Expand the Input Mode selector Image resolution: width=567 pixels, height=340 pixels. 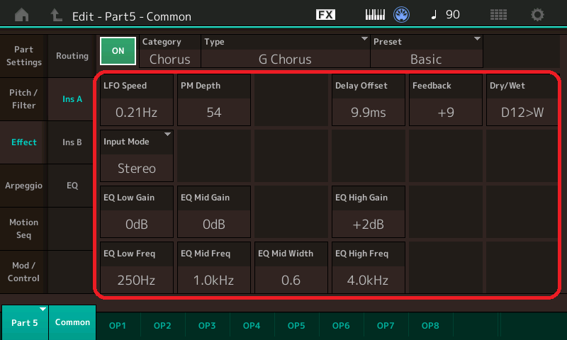coord(137,155)
